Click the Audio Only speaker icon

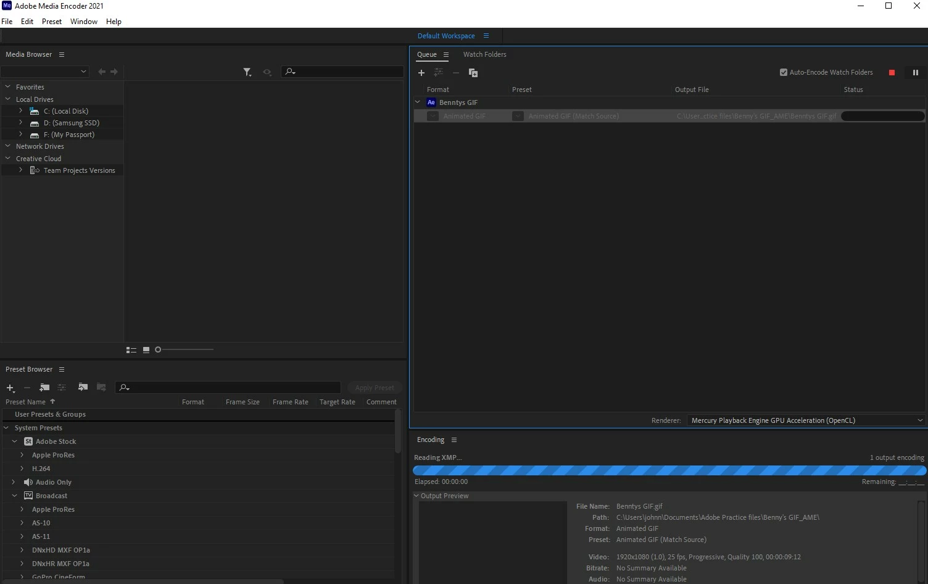pyautogui.click(x=28, y=482)
